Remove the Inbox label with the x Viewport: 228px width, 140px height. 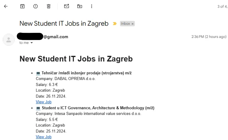[133, 24]
